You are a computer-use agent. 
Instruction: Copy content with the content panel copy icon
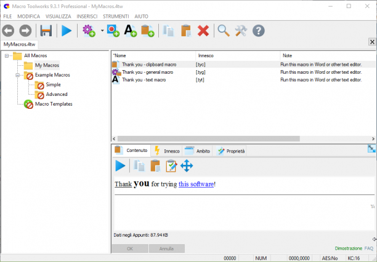click(x=139, y=165)
